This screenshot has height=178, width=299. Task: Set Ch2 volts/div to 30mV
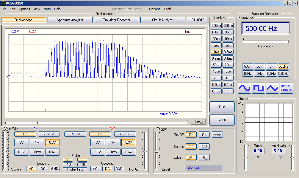click(113, 152)
